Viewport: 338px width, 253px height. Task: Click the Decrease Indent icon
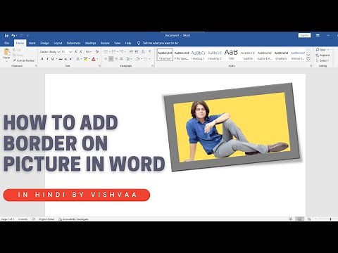pos(131,51)
